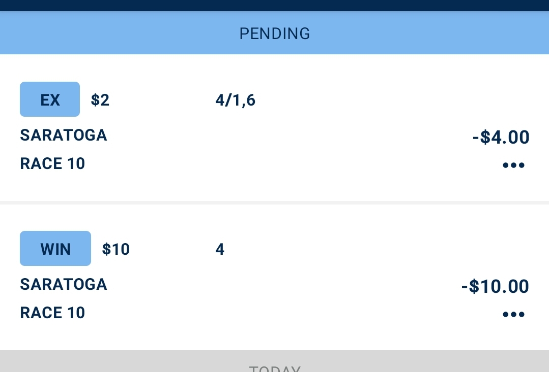
Task: Tap the EX bet type badge
Action: (x=50, y=99)
